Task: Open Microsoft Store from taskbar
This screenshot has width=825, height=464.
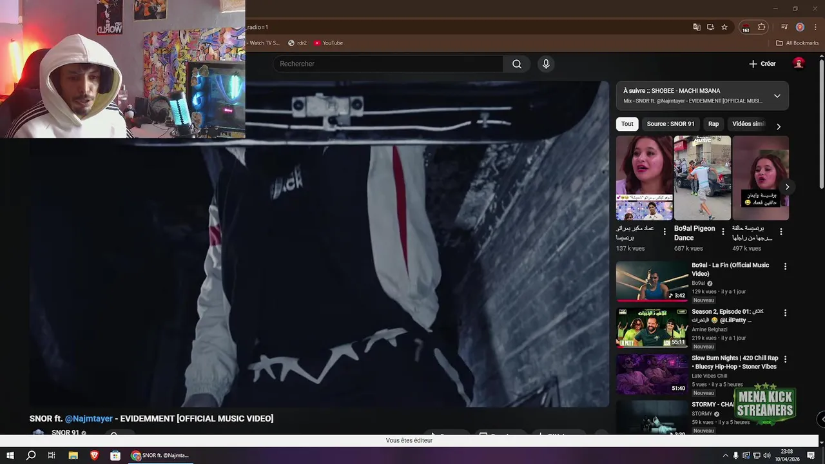Action: (115, 455)
